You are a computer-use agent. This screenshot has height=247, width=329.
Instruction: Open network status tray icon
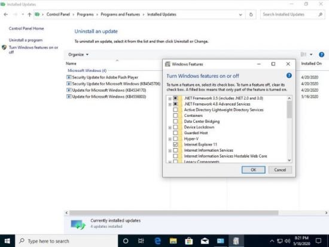coord(279,241)
